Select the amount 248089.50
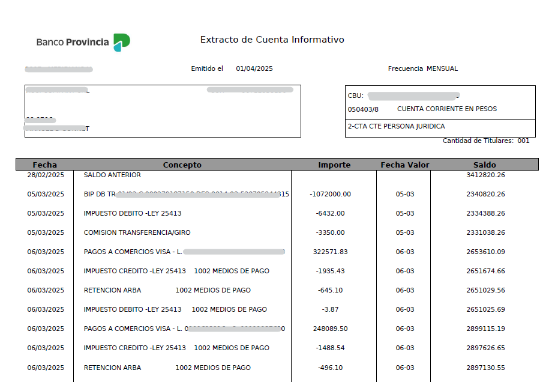555x382 pixels. [330, 329]
